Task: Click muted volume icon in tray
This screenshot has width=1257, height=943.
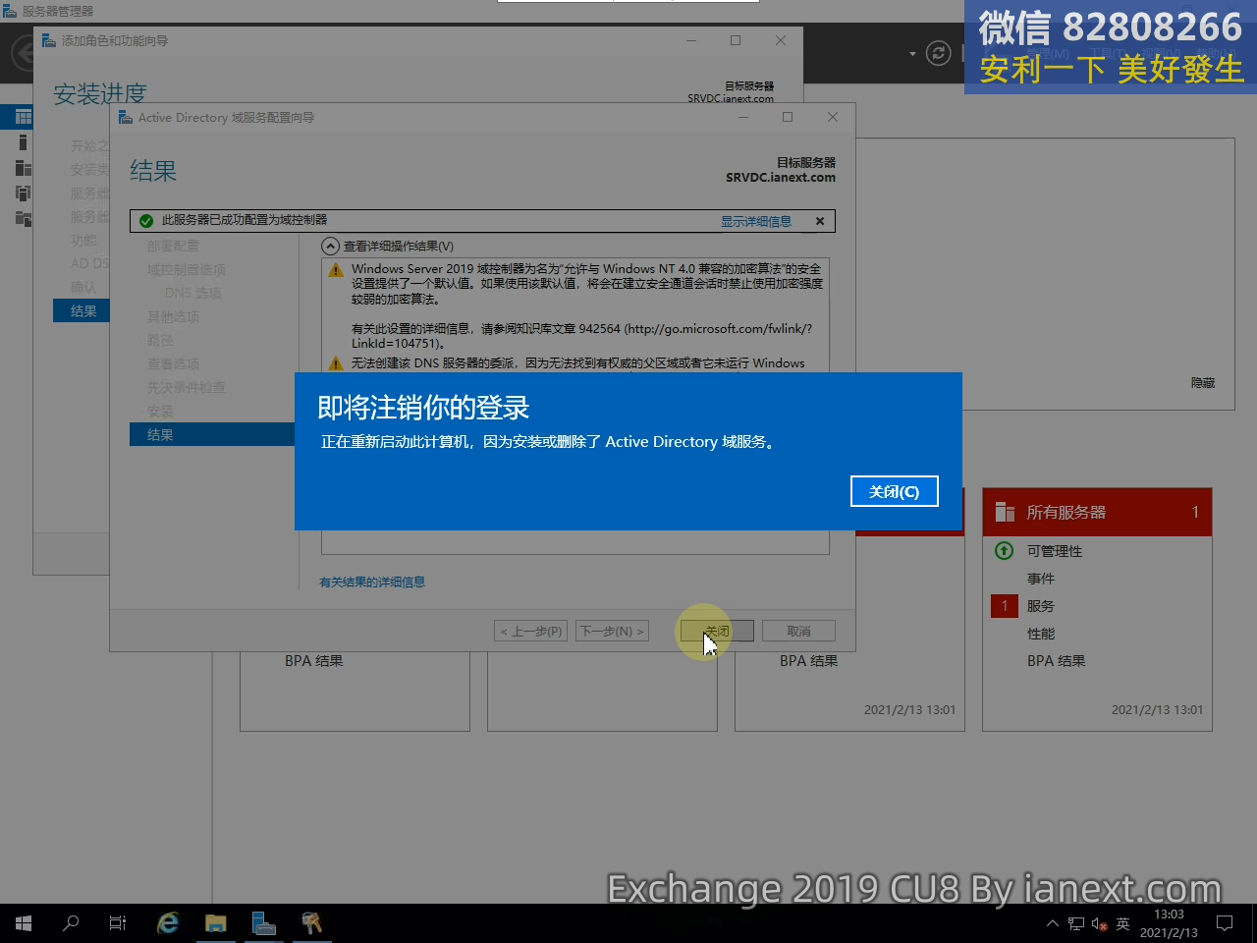Action: click(x=1100, y=923)
